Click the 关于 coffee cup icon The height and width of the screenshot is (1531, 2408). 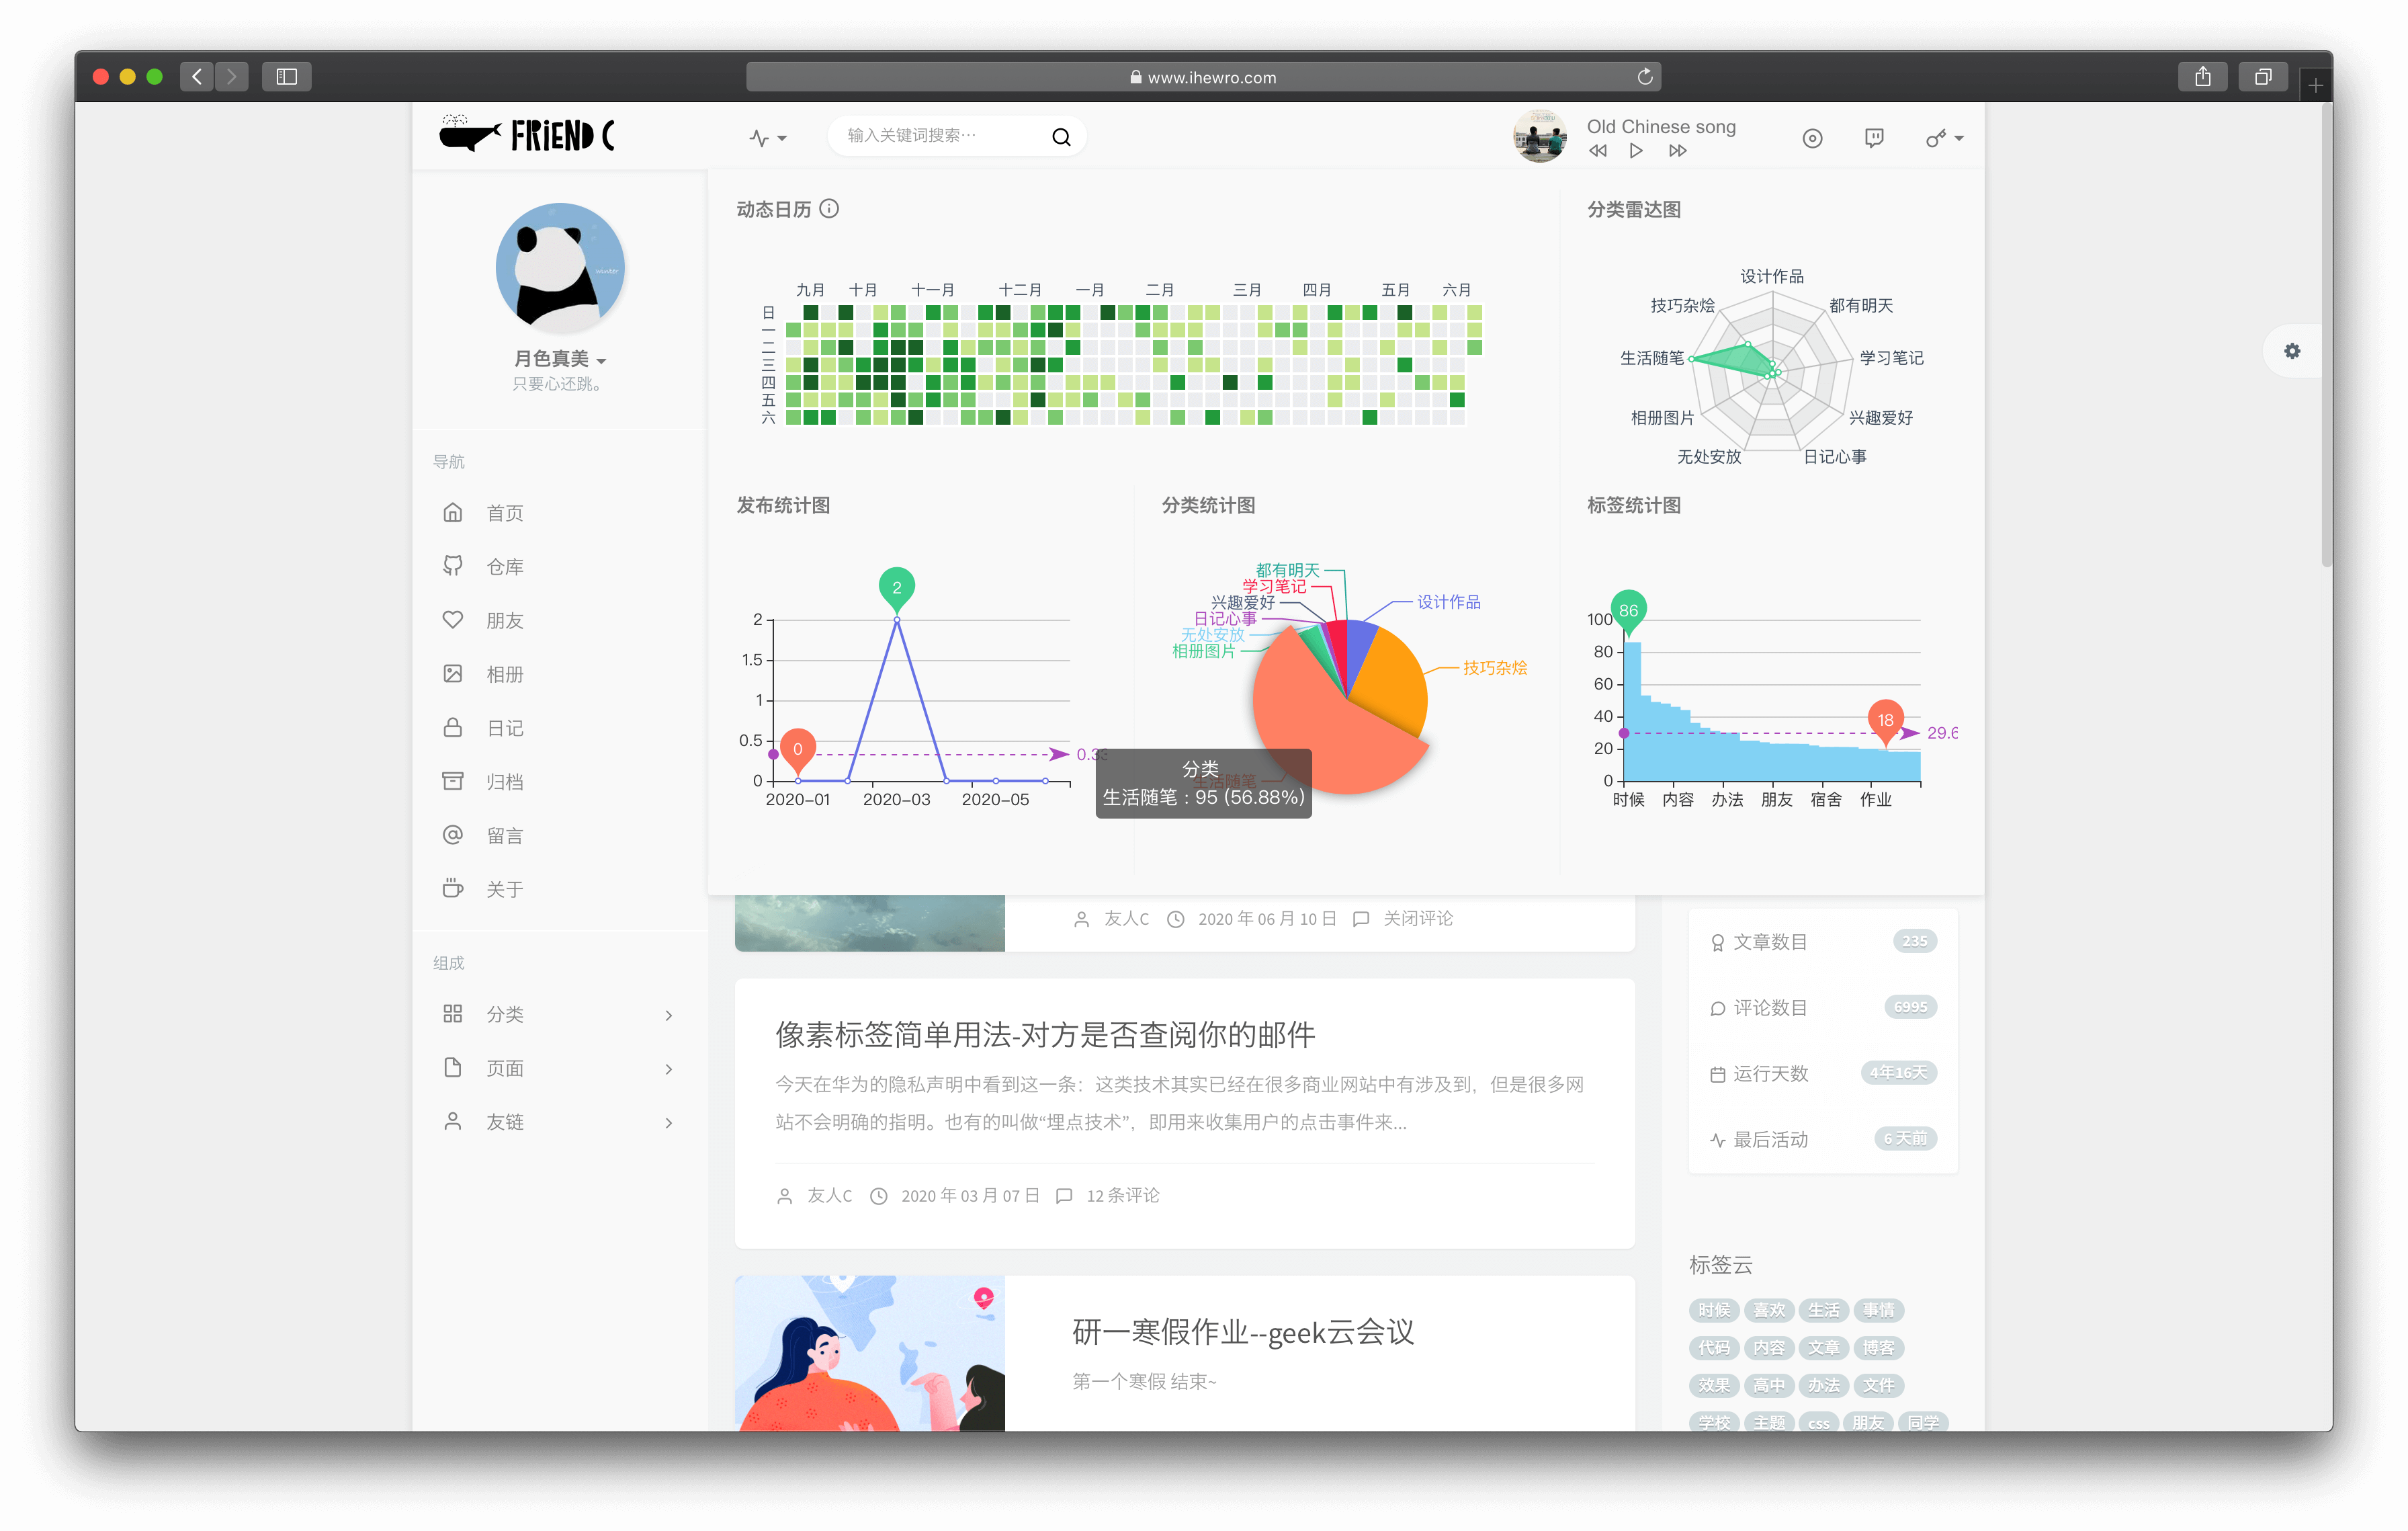(453, 888)
